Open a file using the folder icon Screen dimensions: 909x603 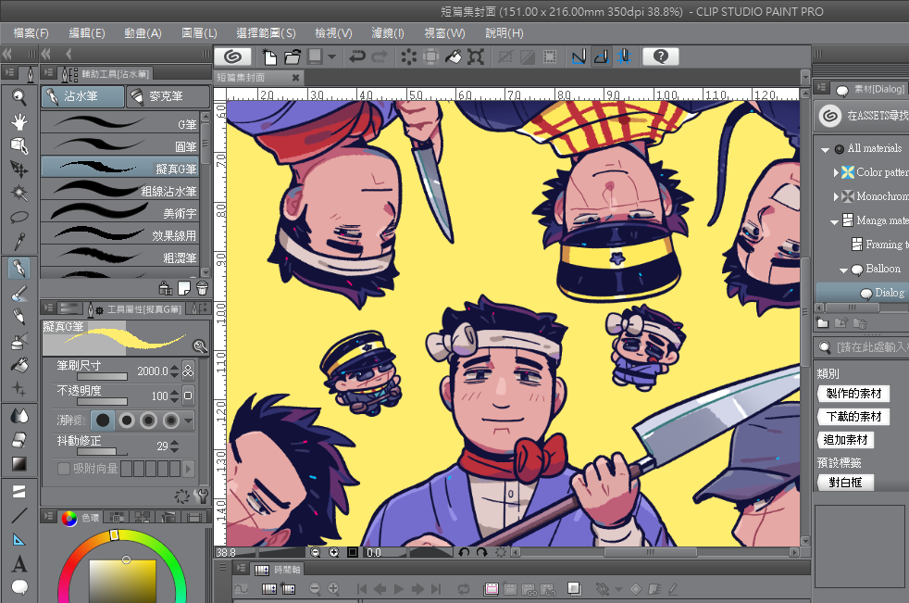click(x=293, y=57)
